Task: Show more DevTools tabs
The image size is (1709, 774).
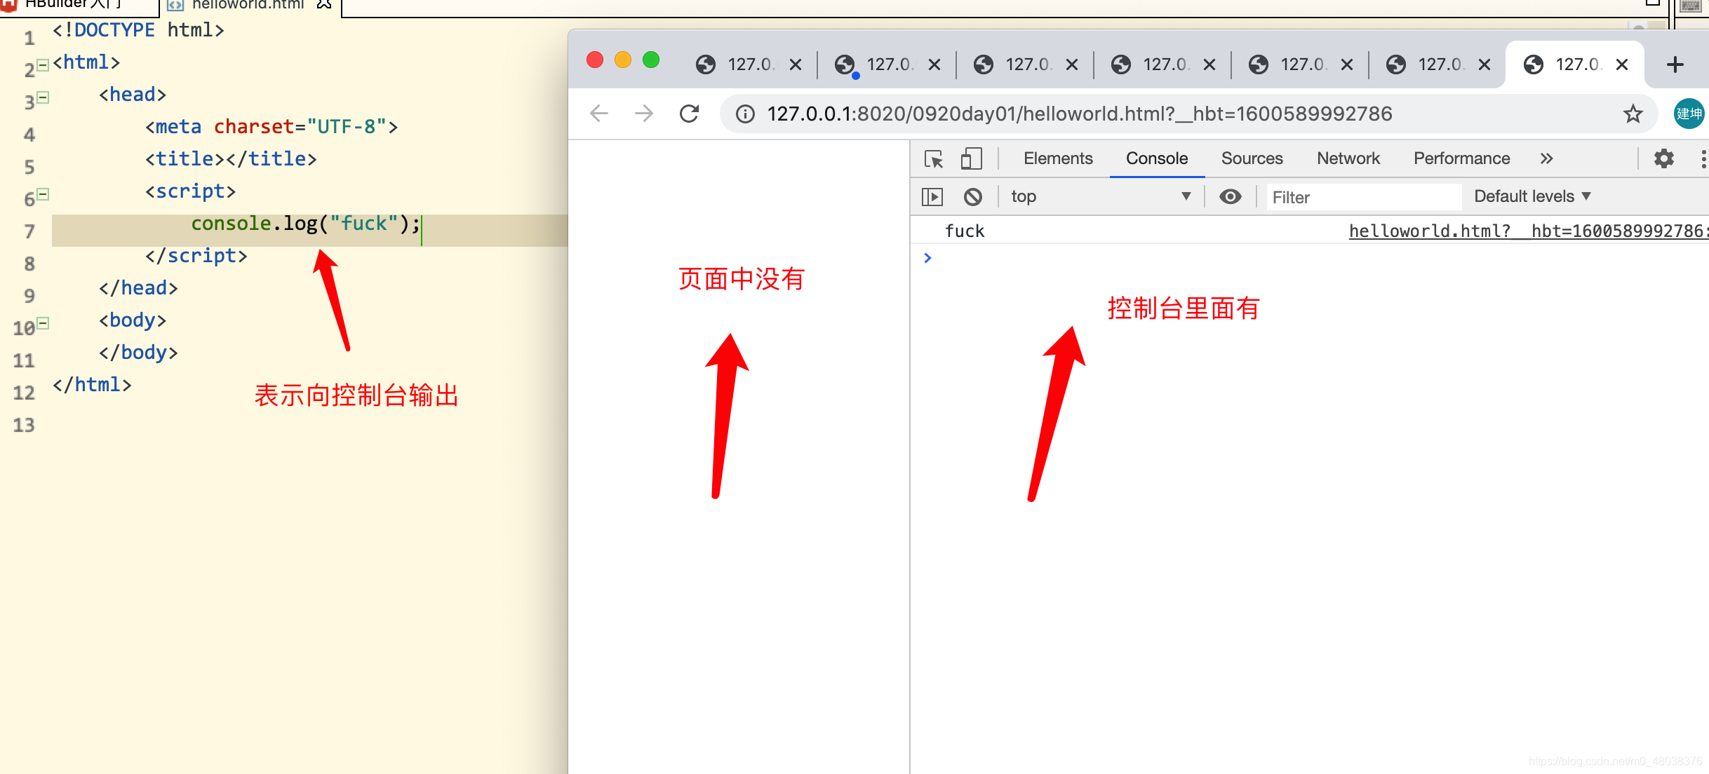Action: (1547, 159)
